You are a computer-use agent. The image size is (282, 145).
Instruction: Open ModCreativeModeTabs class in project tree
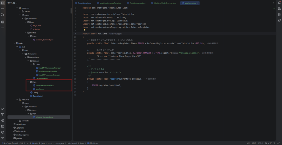click(45, 85)
